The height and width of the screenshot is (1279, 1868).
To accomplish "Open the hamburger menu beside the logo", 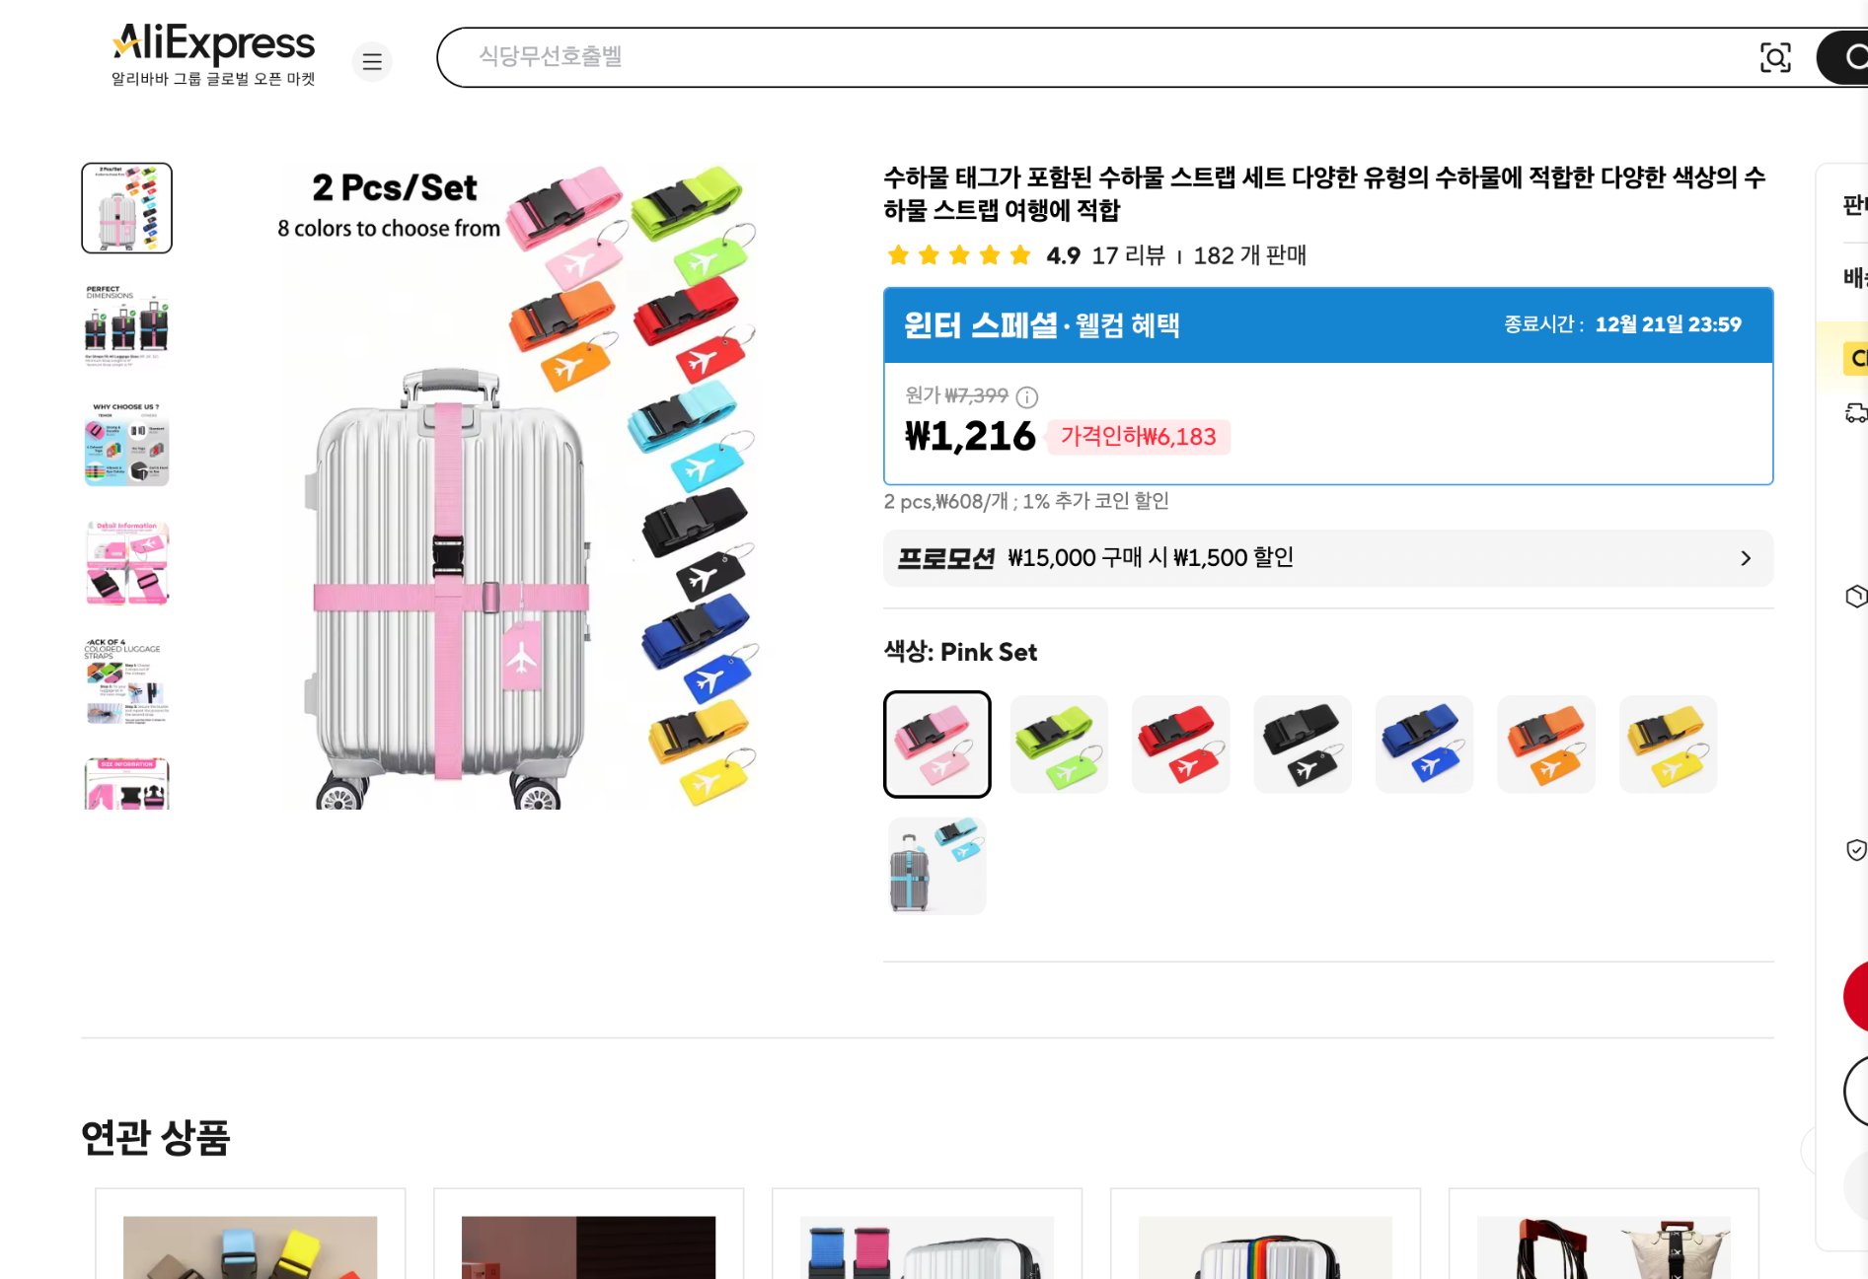I will tap(372, 61).
